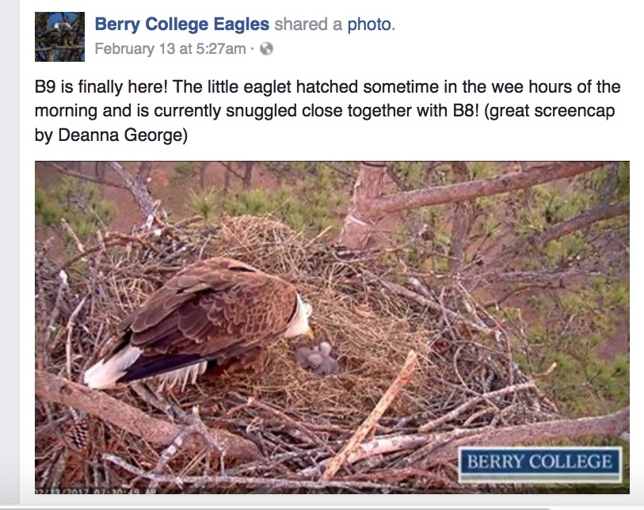Click the word 'shared' in post header
Viewport: 644px width, 510px height.
301,25
